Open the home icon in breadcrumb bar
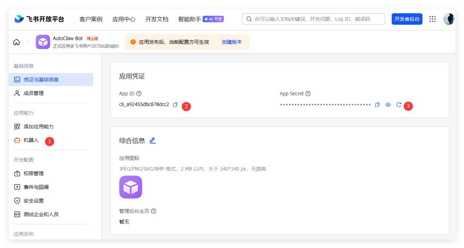 [17, 42]
